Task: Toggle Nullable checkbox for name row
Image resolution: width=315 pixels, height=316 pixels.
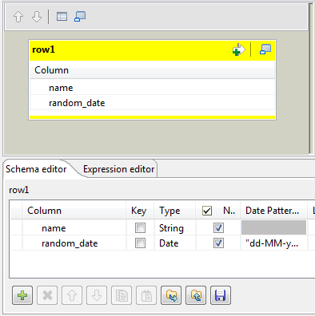Action: coord(218,228)
